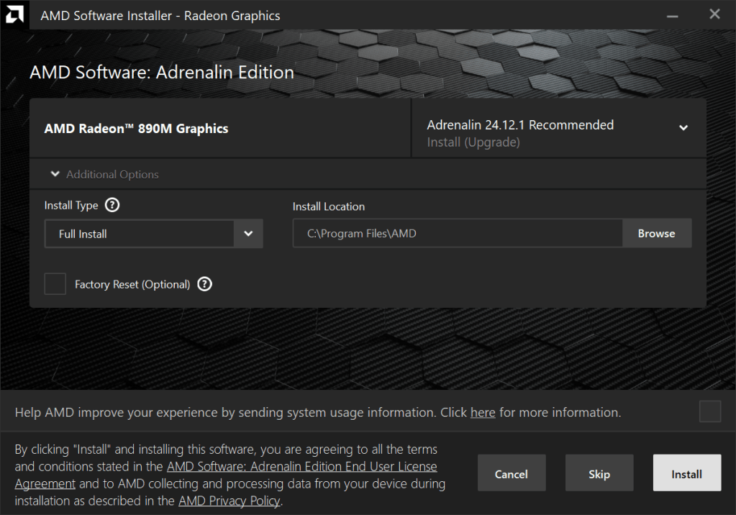Open the 'here' more information link
Viewport: 736px width, 515px height.
[x=482, y=413]
